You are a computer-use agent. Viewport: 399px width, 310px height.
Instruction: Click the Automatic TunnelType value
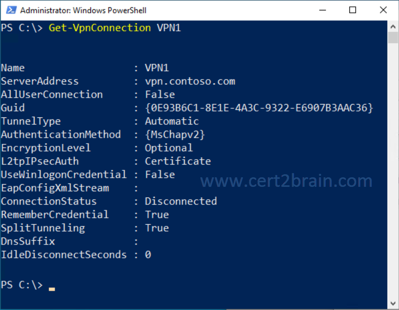pyautogui.click(x=172, y=121)
